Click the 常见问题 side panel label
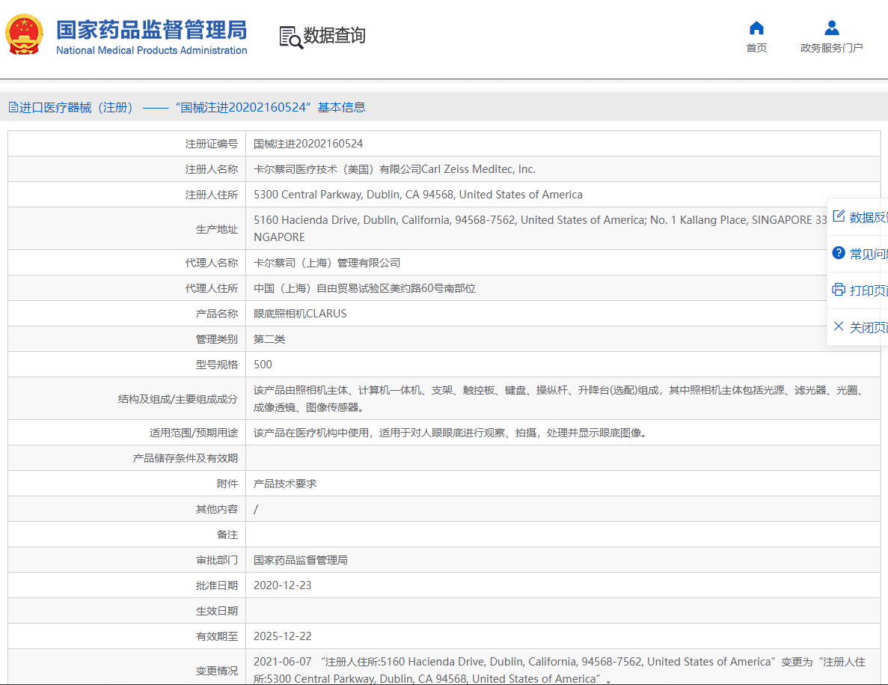The image size is (888, 685). [869, 254]
